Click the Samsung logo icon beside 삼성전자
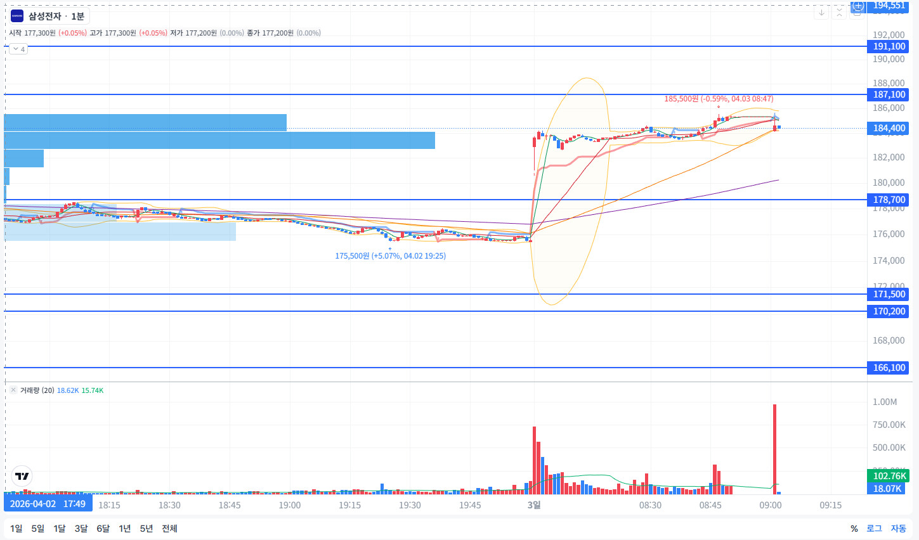Viewport: 919px width, 540px height. coord(17,16)
